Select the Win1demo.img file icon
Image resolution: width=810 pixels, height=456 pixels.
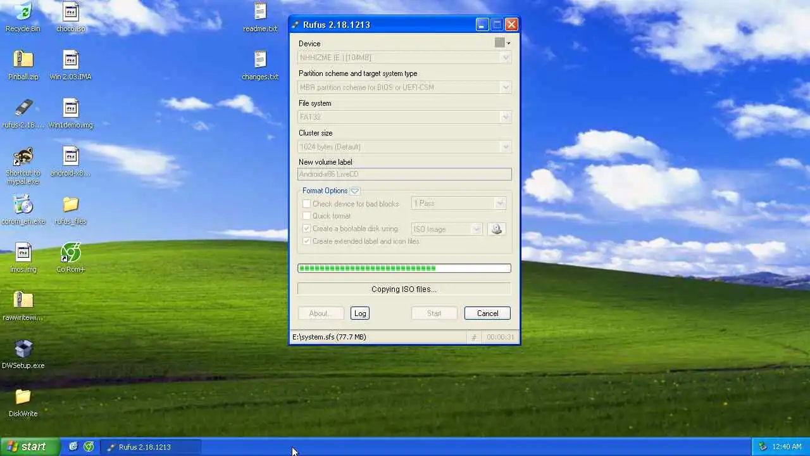tap(71, 108)
